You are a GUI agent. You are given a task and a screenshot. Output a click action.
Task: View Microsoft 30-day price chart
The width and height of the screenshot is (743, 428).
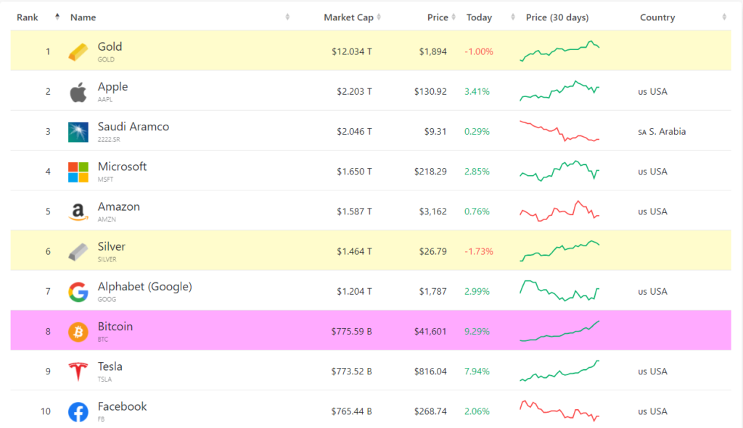[x=559, y=171]
